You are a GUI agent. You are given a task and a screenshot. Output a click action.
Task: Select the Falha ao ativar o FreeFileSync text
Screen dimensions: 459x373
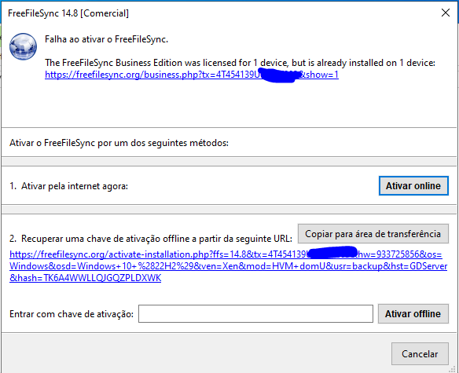point(106,39)
